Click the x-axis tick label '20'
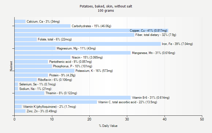This screenshot has height=133, width=212. (89, 119)
